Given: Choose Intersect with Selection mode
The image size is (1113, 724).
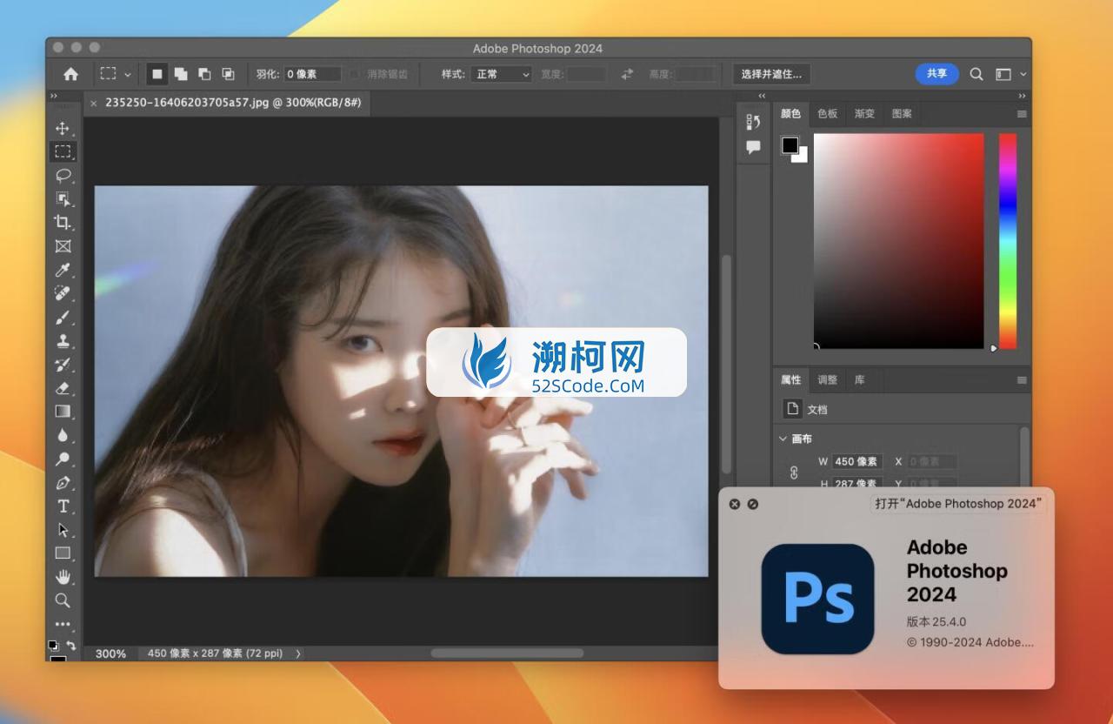Looking at the screenshot, I should click(x=228, y=74).
